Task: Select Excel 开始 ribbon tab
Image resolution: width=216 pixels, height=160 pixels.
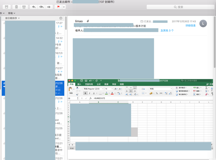Action: [x=72, y=84]
